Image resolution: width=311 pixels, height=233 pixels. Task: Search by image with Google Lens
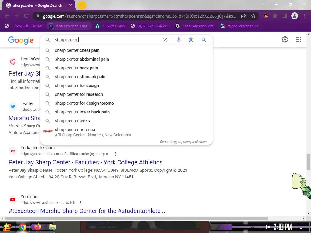pos(191,40)
